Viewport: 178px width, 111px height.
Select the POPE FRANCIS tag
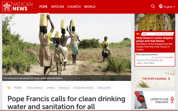35,88
